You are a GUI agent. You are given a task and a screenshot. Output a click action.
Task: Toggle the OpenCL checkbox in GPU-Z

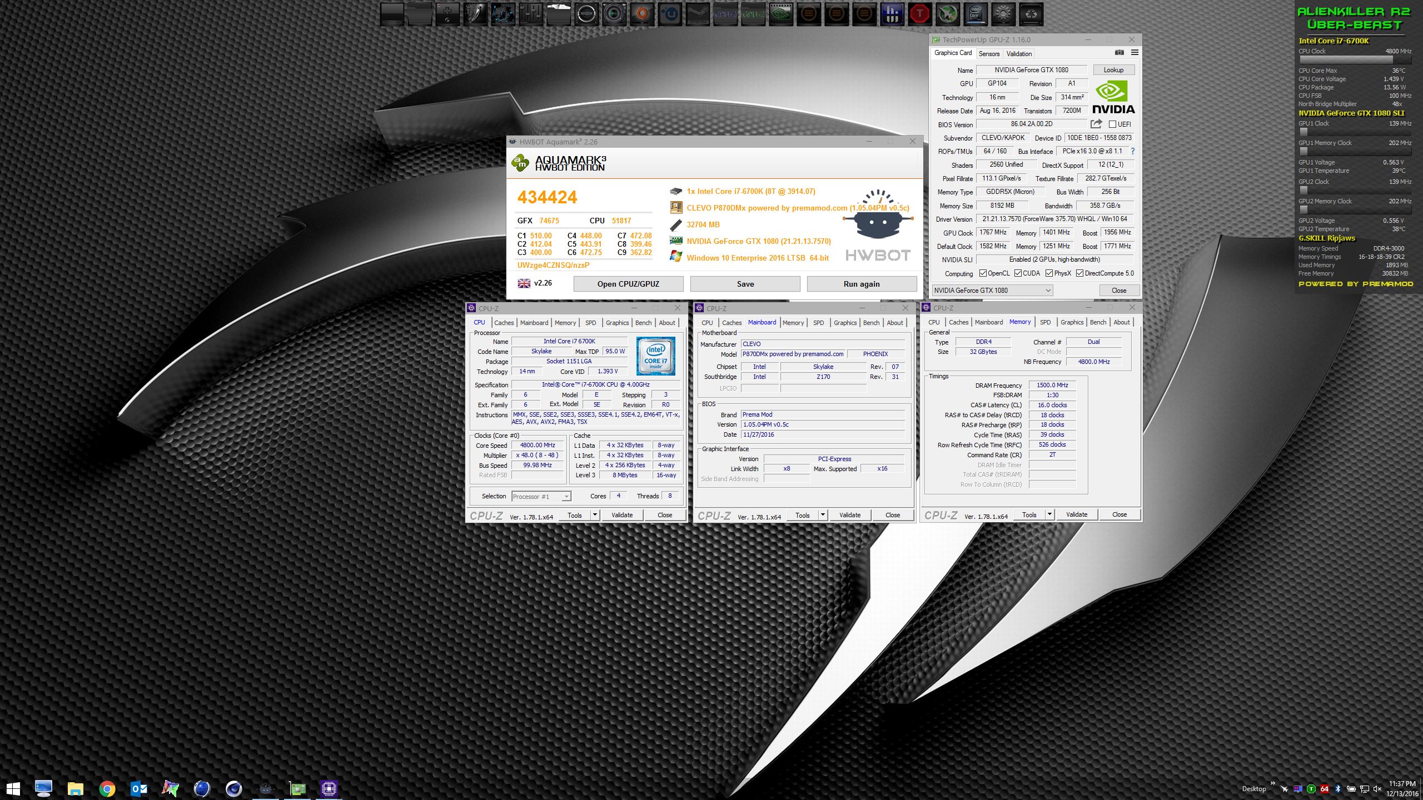983,273
